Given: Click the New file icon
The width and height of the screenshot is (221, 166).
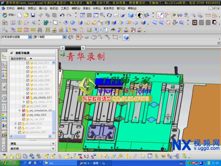Looking at the screenshot, I should [x=20, y=15].
